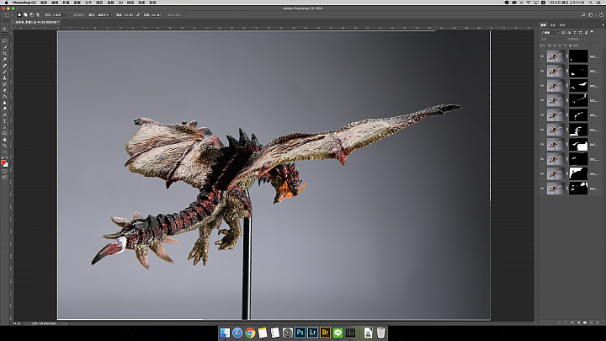
Task: Open the search icon in options bar
Action: [x=583, y=14]
